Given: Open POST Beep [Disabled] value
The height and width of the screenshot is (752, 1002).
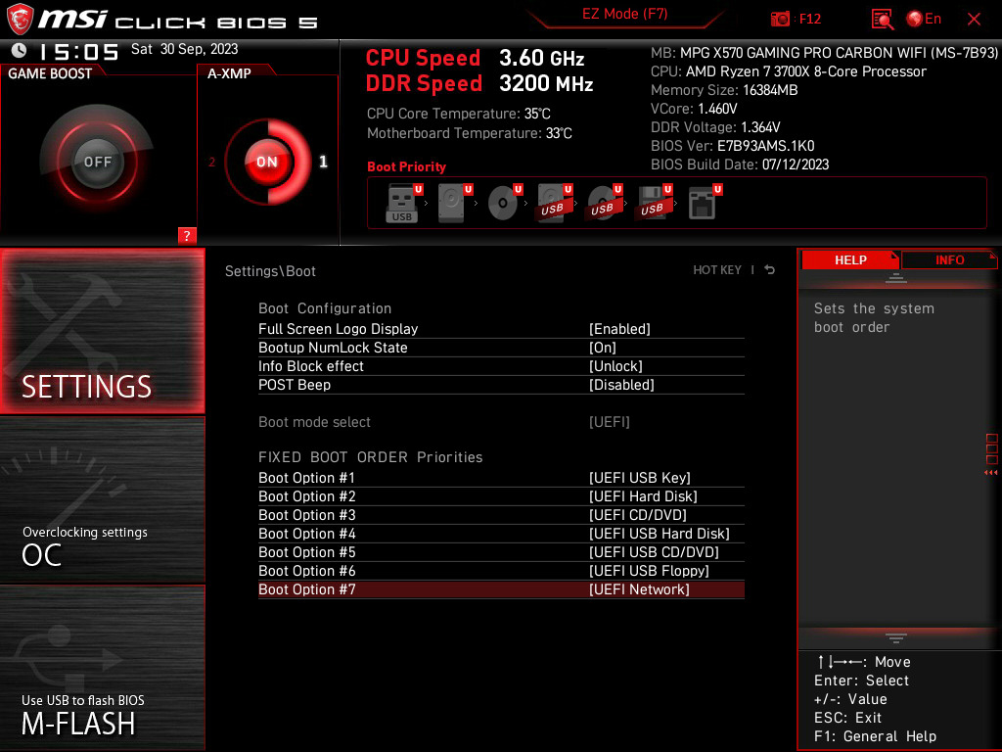Looking at the screenshot, I should [621, 384].
